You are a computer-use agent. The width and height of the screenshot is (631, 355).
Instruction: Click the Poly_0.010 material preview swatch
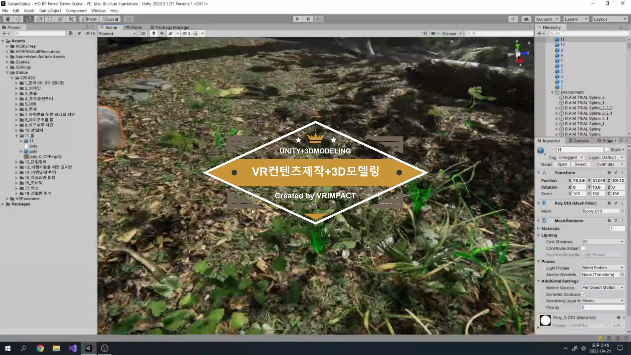[545, 320]
